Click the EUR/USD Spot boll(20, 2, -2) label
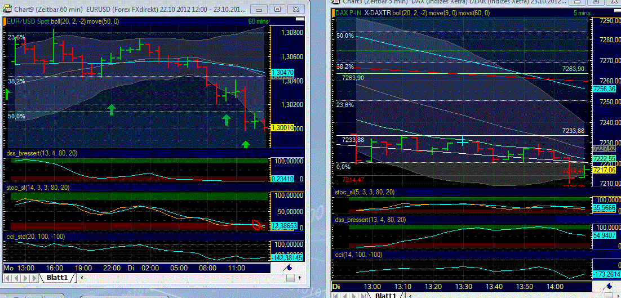The image size is (621, 298). 46,21
